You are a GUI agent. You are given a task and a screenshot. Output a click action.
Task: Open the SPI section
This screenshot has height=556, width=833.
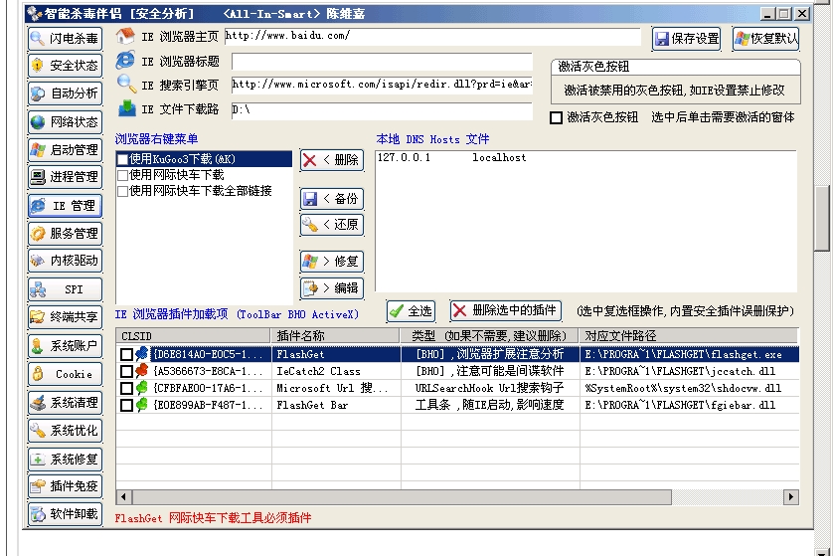click(x=65, y=289)
